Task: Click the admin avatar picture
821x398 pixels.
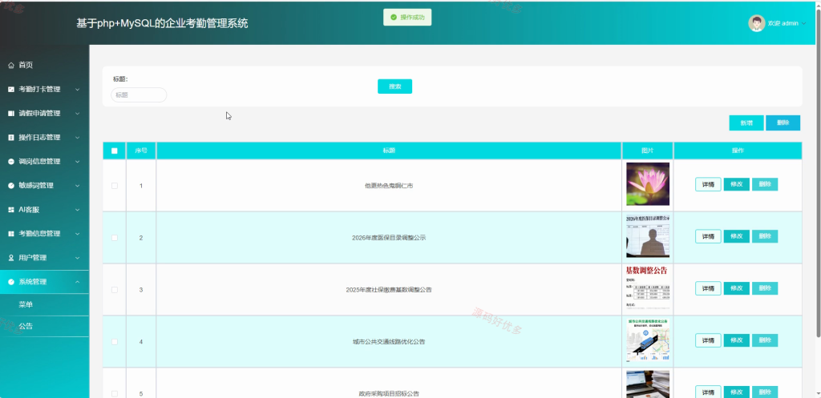Action: click(x=756, y=23)
